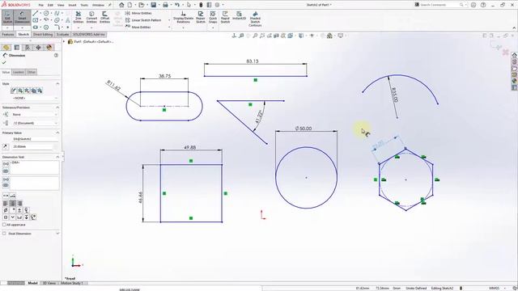The image size is (518, 291).
Task: Click the Rebuild traffic light icon
Action: click(201, 5)
